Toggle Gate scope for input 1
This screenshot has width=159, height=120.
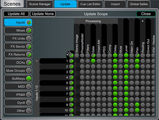[x=93, y=61]
